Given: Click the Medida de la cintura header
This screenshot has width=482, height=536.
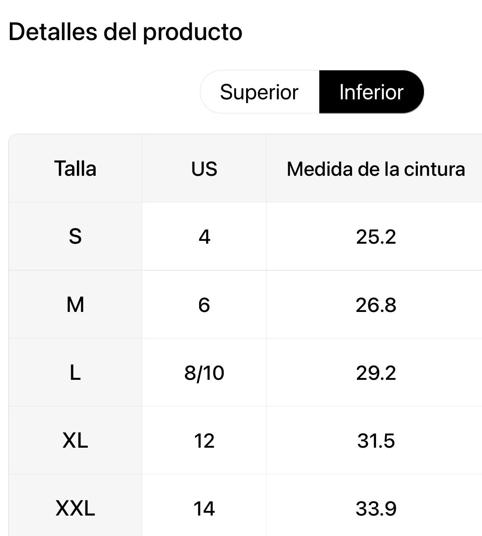Looking at the screenshot, I should tap(376, 169).
